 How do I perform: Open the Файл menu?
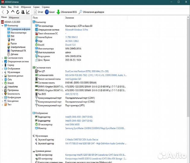(4, 7)
